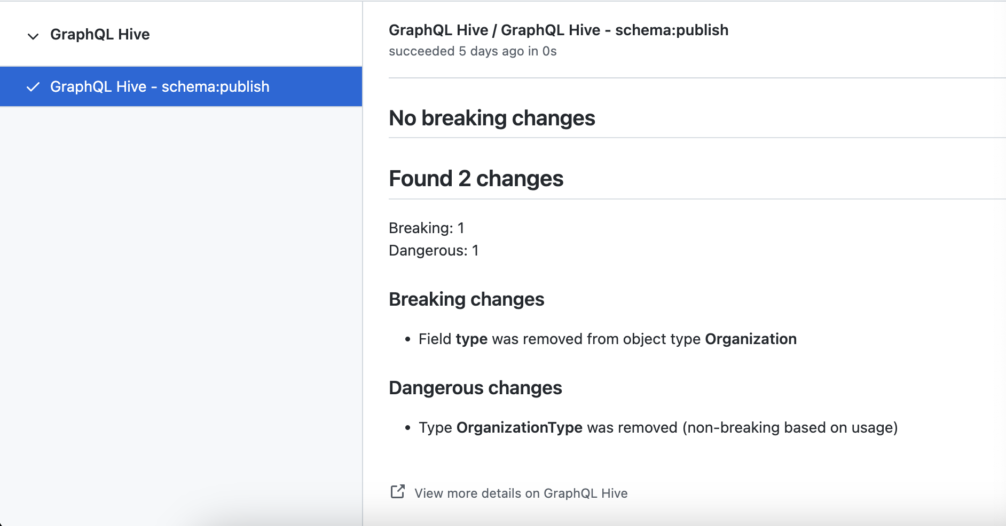Click the Dangerous: 1 count line
Viewport: 1006px width, 526px height.
click(434, 251)
